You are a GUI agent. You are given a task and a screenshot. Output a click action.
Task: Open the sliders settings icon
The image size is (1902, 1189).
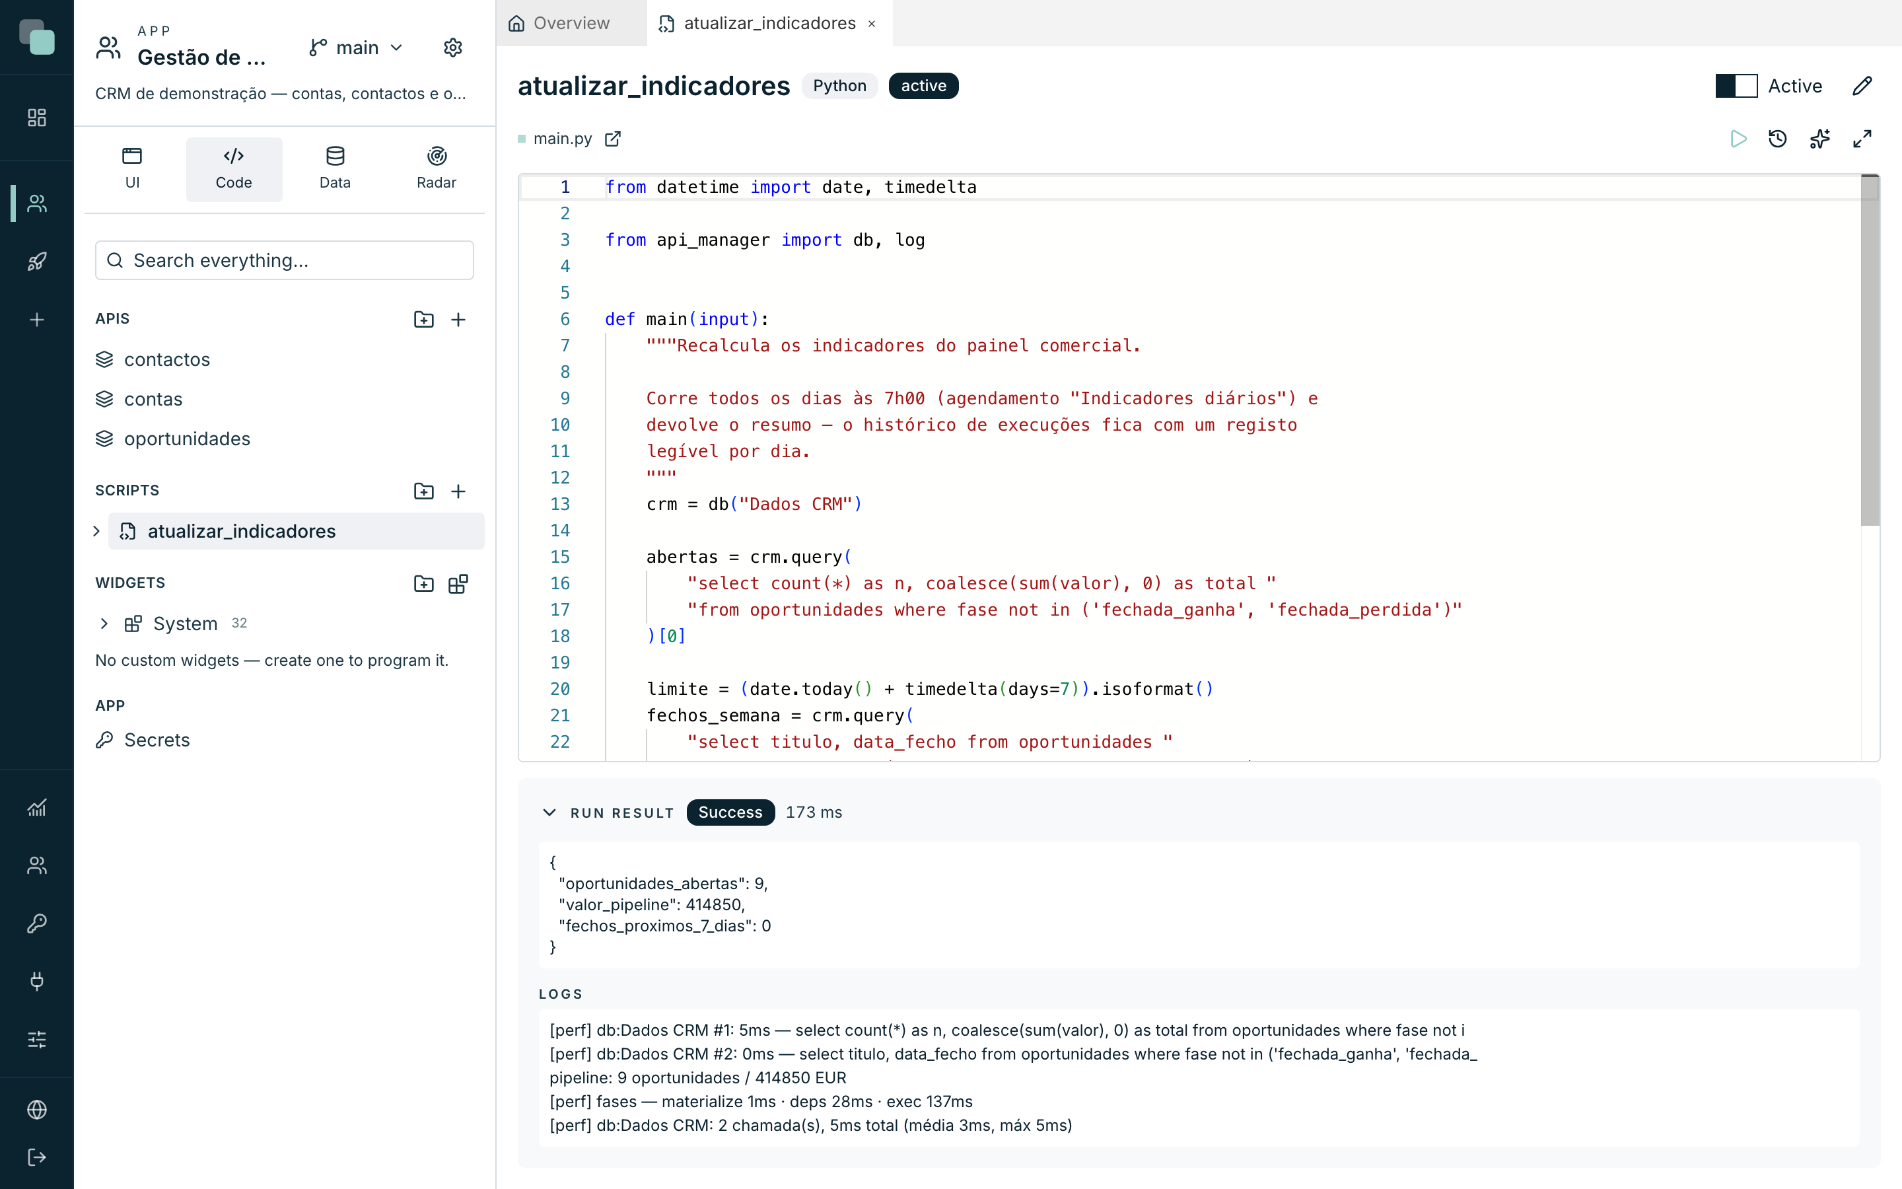(37, 1040)
